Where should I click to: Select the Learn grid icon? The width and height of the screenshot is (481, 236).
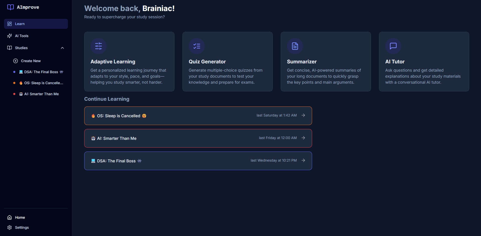pyautogui.click(x=10, y=24)
